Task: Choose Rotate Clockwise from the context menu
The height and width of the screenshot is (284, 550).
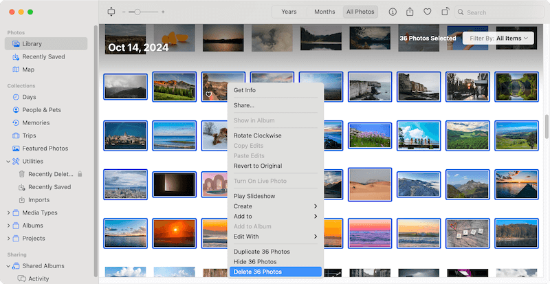Action: [x=276, y=135]
